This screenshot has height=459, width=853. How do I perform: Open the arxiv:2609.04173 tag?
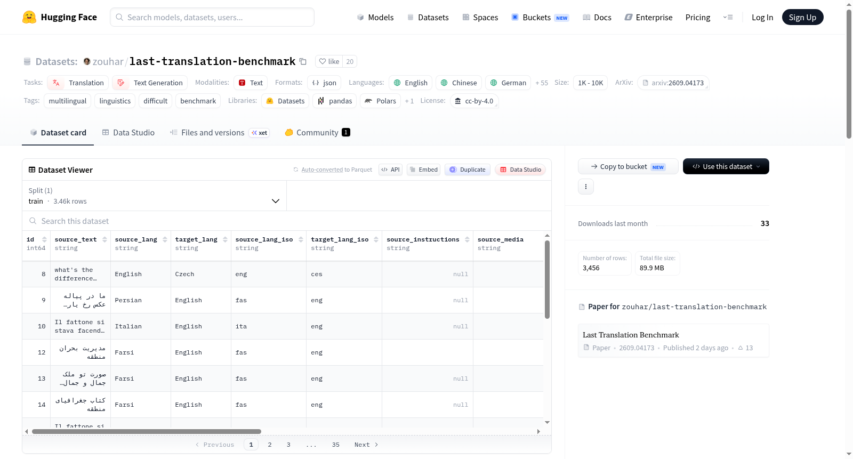click(673, 83)
